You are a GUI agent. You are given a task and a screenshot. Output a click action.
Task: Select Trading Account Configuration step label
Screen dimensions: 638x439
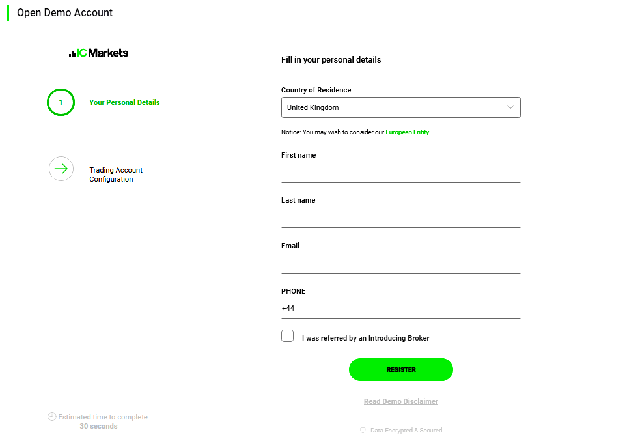[116, 174]
